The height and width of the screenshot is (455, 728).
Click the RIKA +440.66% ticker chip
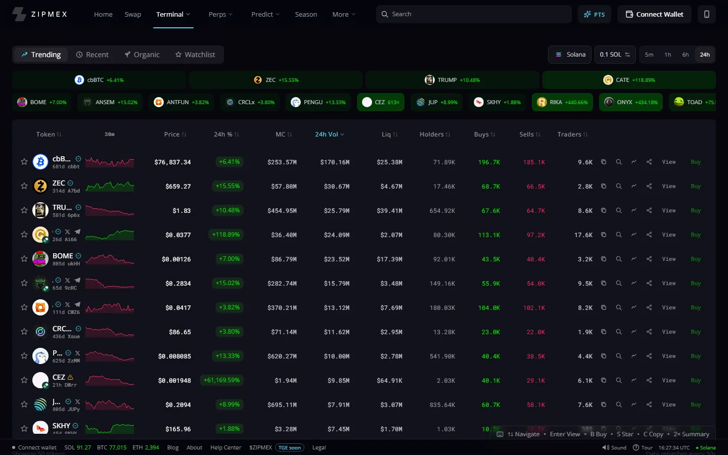pyautogui.click(x=562, y=102)
